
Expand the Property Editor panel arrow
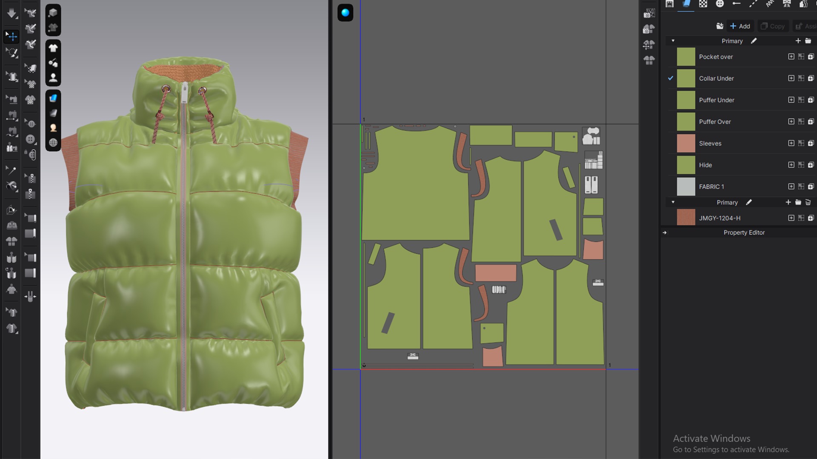(x=665, y=232)
